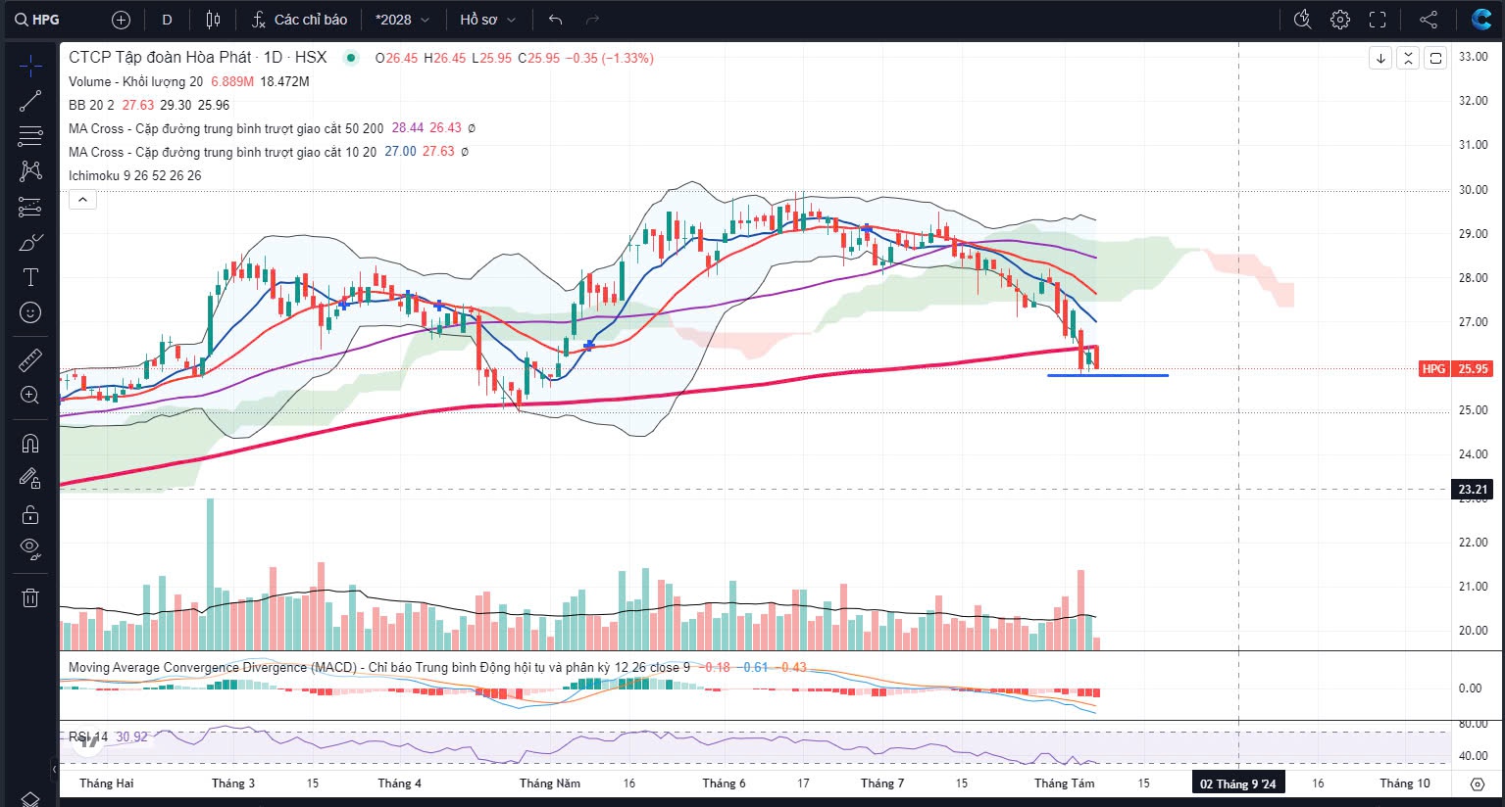Image resolution: width=1505 pixels, height=807 pixels.
Task: Open chart settings gear in top bar
Action: pos(1340,20)
